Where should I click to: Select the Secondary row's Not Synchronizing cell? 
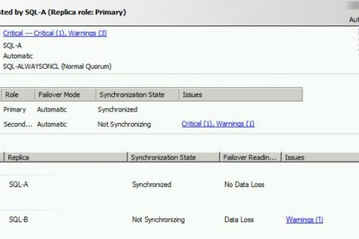pos(124,124)
